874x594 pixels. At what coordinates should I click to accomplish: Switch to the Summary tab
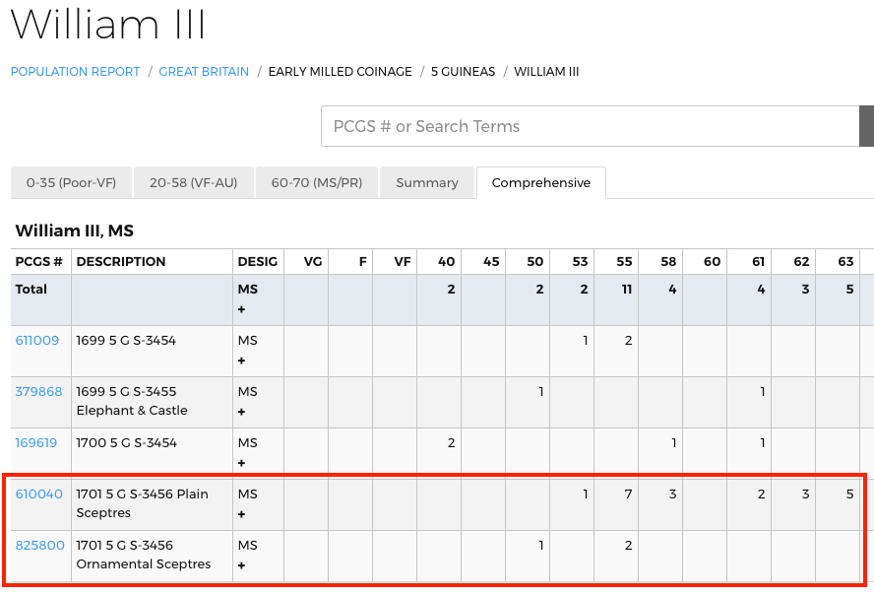coord(427,183)
